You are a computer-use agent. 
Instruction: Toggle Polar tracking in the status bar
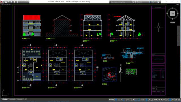127,100
